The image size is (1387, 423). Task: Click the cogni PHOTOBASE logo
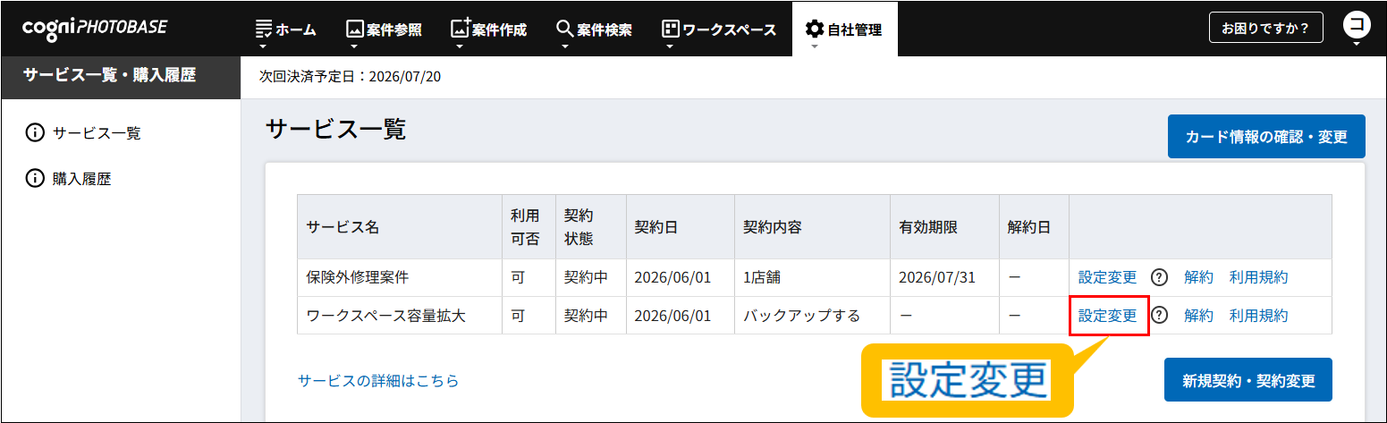click(x=95, y=28)
